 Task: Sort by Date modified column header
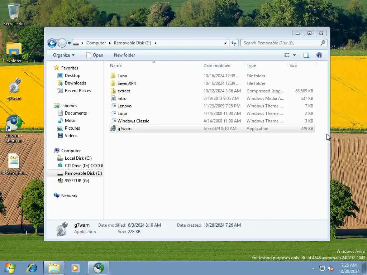point(222,66)
